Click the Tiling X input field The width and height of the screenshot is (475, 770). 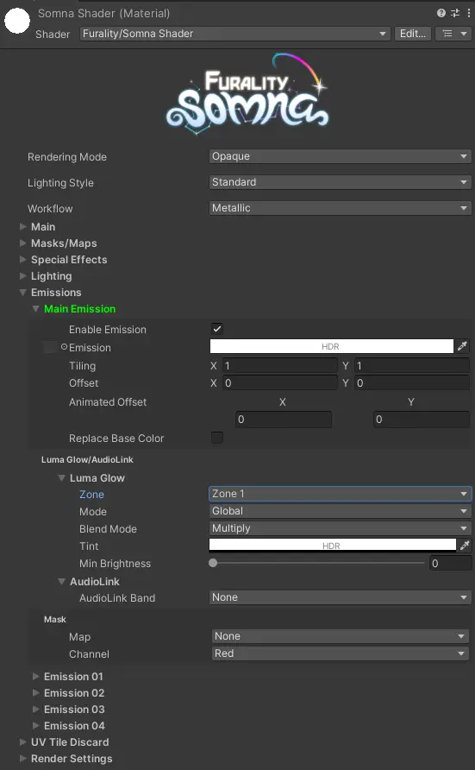280,365
